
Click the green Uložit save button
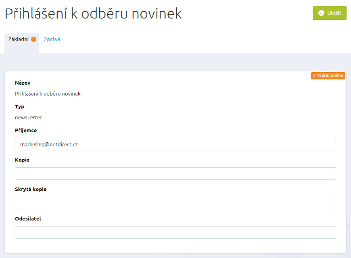point(330,13)
